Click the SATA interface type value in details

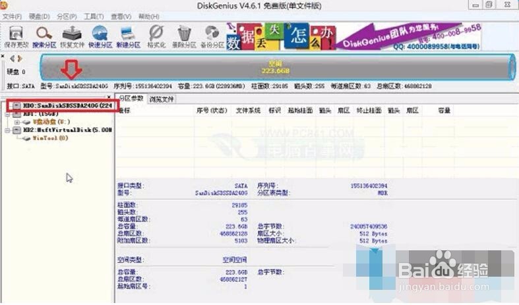pos(241,186)
